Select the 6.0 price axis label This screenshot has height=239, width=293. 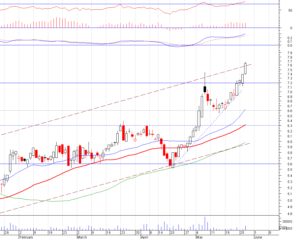(290, 142)
